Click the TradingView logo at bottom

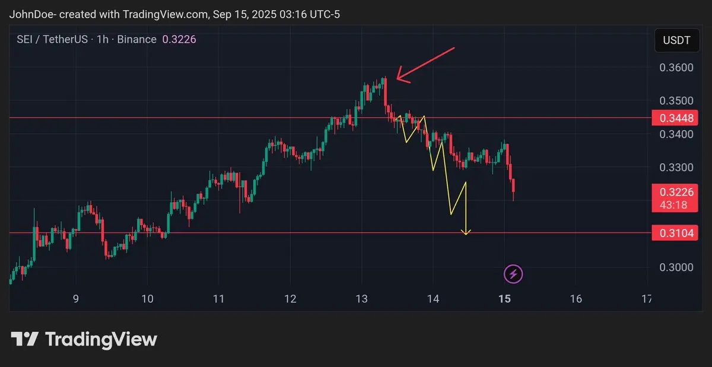[x=84, y=340]
